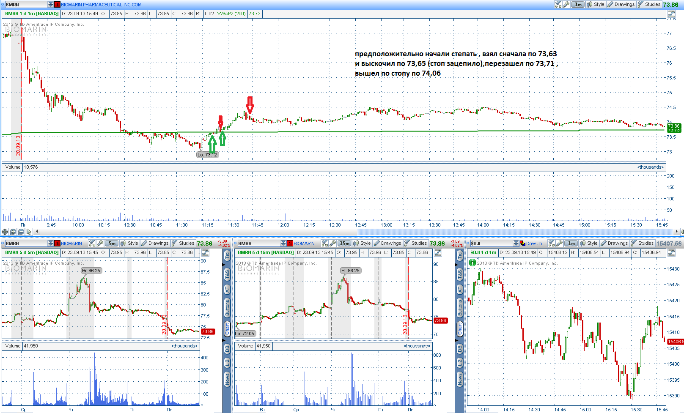
Task: Click the zoom in magnifier below main chart
Action: coord(13,232)
